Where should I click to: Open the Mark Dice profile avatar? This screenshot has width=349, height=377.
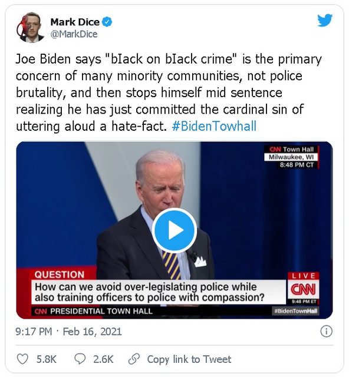pyautogui.click(x=31, y=27)
